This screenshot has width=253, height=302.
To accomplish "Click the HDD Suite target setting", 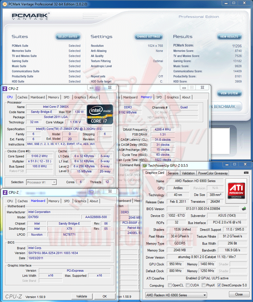I will (127, 82).
